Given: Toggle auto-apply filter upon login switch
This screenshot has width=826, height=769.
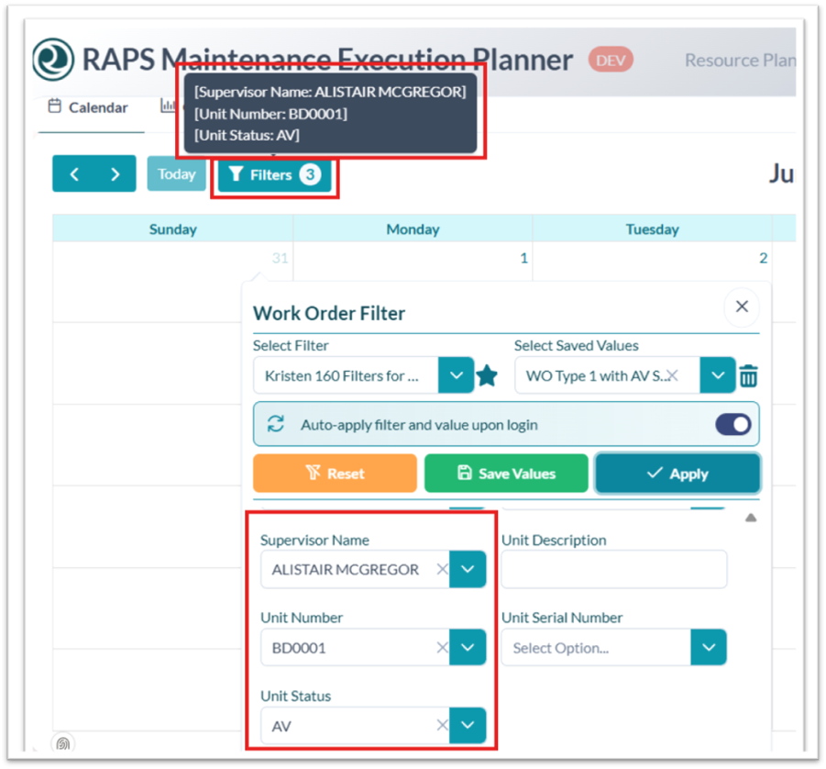Looking at the screenshot, I should coord(732,425).
